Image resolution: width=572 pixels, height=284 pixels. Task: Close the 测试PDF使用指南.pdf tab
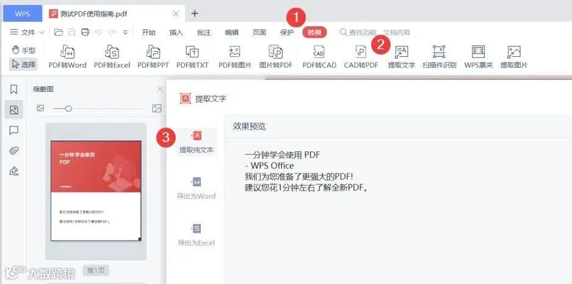pos(176,14)
